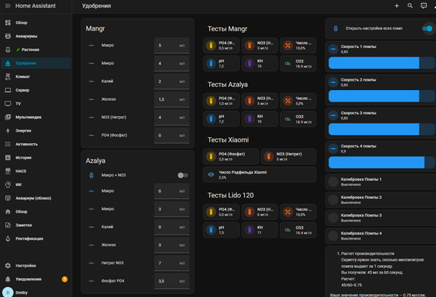Click the PO4 test tube icon under Тесты Mangr
This screenshot has width=436, height=297.
tap(211, 45)
